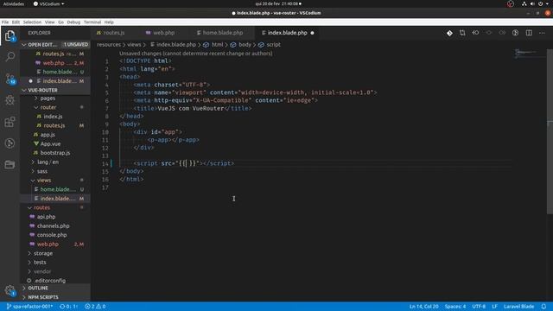Open the File menu
This screenshot has width=553, height=311.
click(x=5, y=22)
